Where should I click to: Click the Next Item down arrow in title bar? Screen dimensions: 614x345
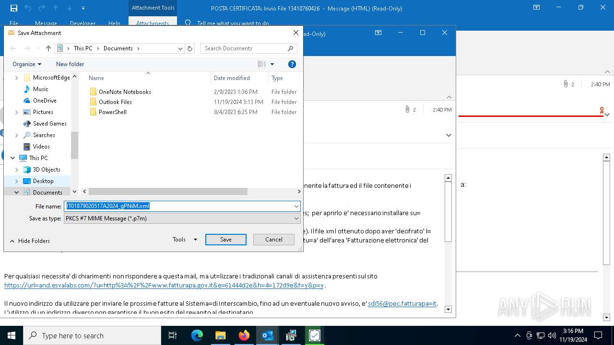point(69,8)
